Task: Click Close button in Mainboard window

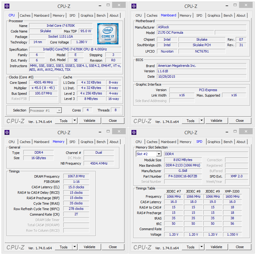Action: click(x=240, y=121)
